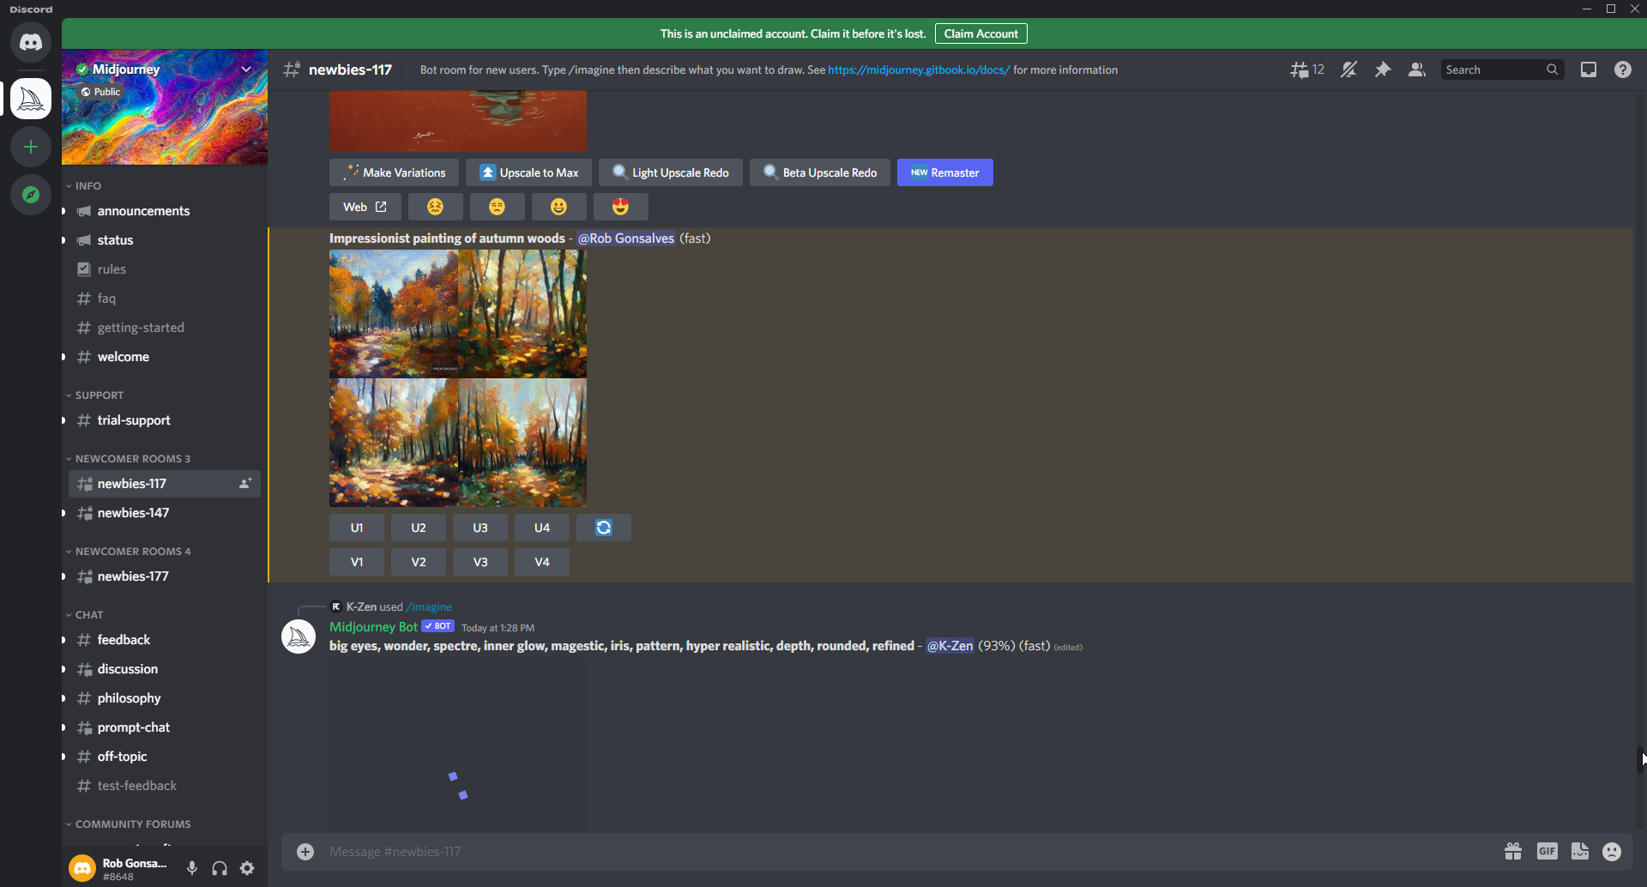Show the member list
Screen dimensions: 1647x887
1417,69
